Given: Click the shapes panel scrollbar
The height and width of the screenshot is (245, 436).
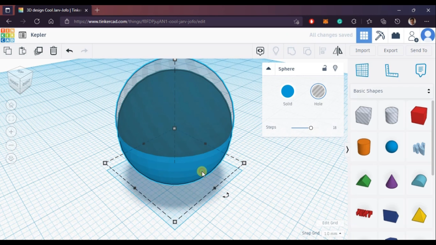Looking at the screenshot, I should [x=433, y=138].
